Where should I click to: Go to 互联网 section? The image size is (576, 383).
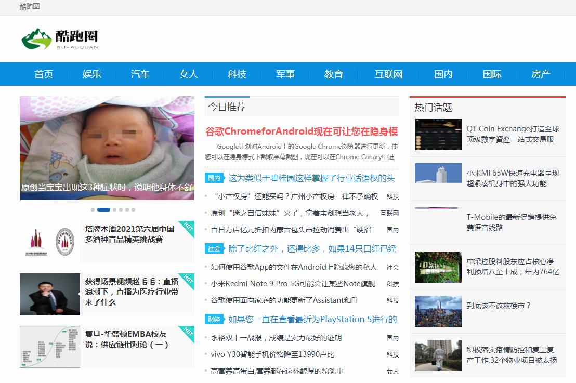click(389, 74)
